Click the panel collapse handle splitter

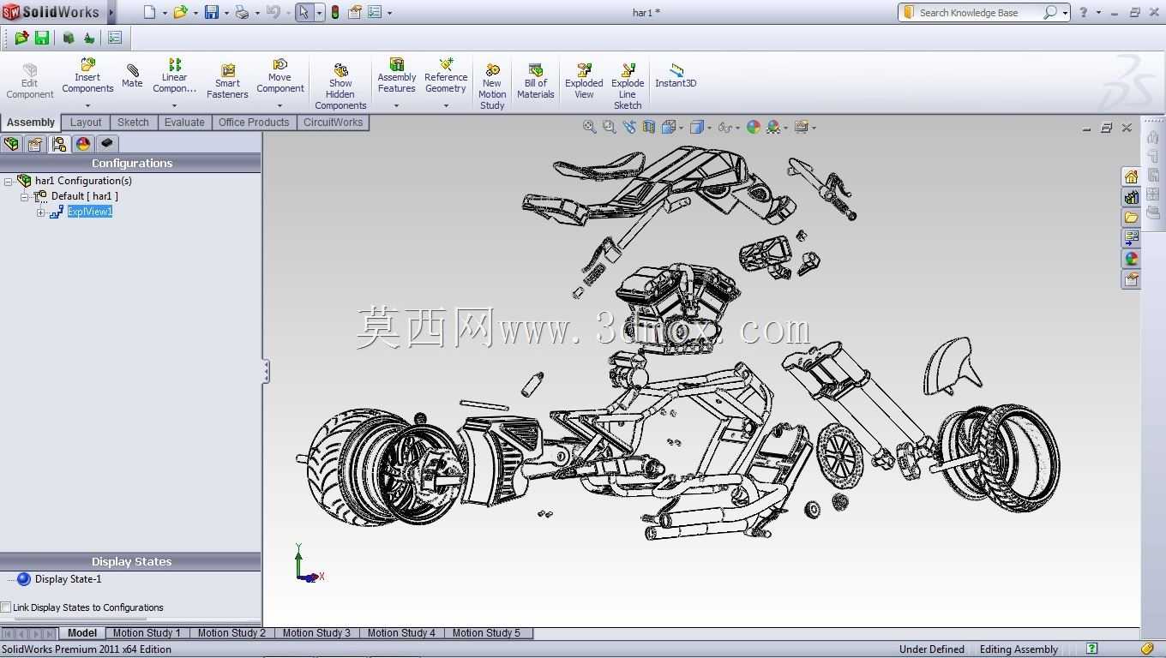(266, 371)
